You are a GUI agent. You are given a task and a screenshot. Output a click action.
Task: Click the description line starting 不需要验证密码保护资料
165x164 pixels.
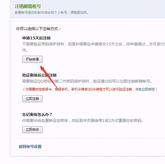point(94,44)
